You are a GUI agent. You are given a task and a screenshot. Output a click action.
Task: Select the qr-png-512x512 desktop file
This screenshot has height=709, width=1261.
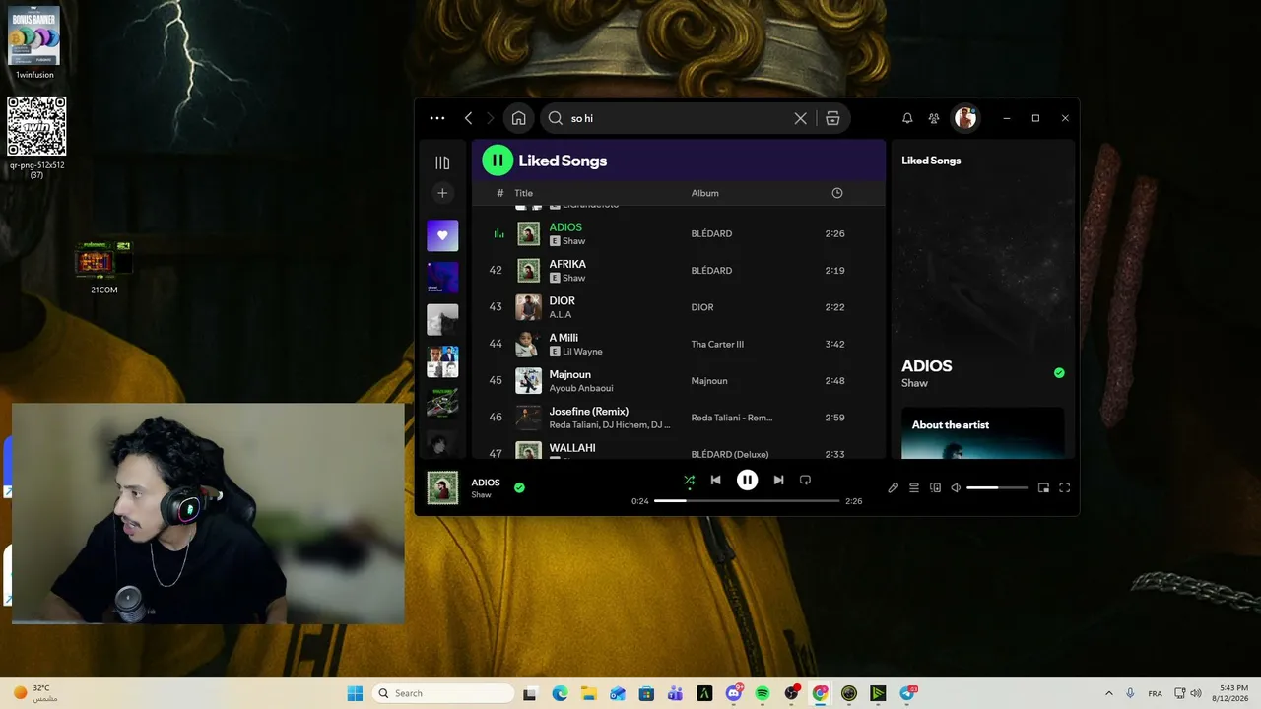tap(36, 138)
